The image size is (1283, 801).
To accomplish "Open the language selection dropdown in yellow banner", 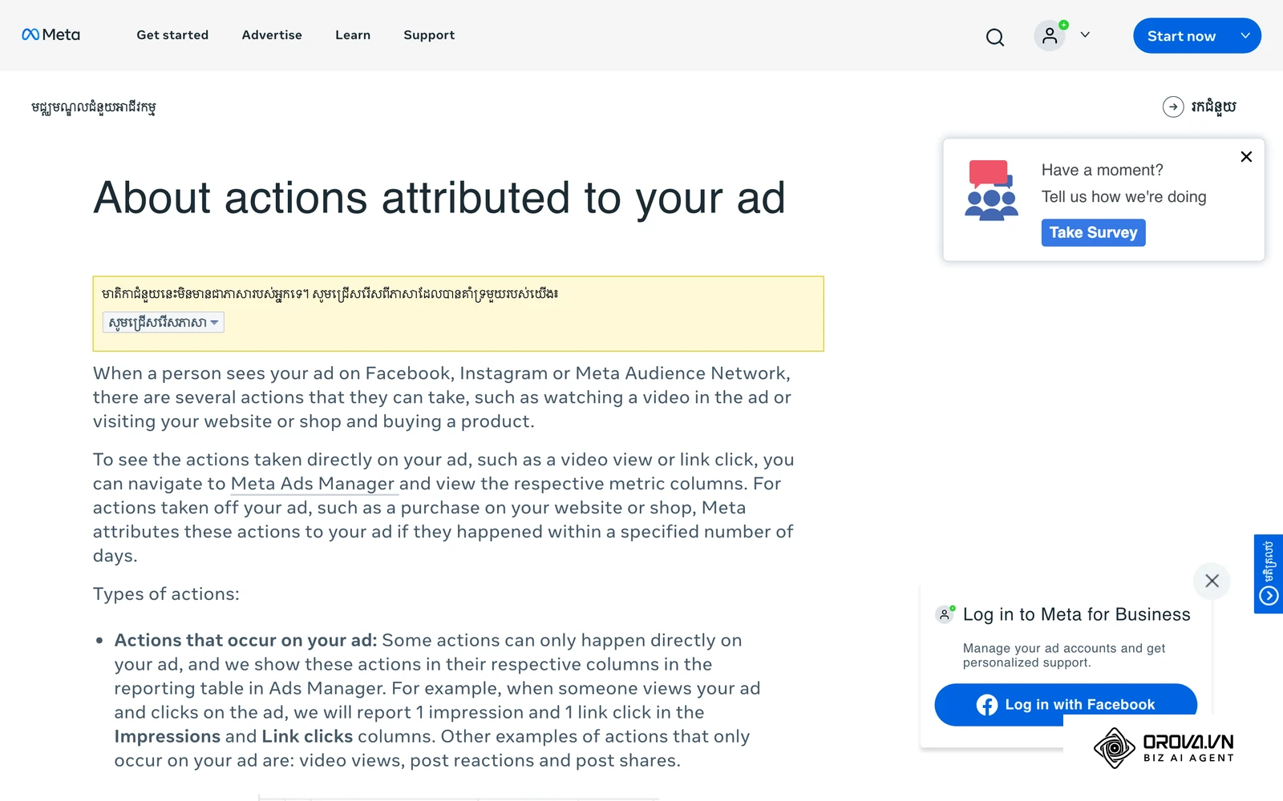I will pos(164,323).
